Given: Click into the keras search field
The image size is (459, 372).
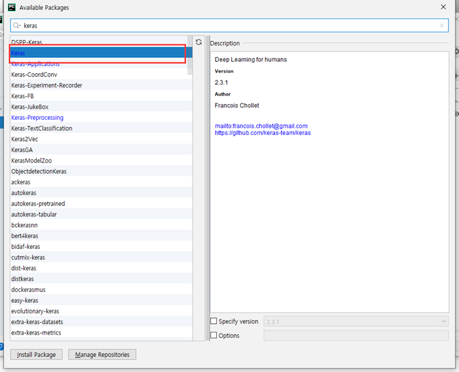Looking at the screenshot, I should pos(229,26).
